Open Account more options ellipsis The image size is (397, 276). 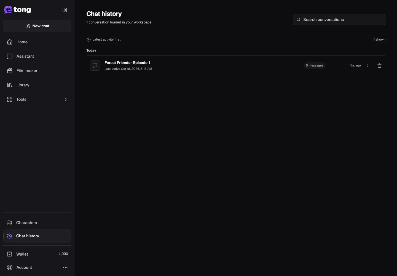click(x=65, y=267)
